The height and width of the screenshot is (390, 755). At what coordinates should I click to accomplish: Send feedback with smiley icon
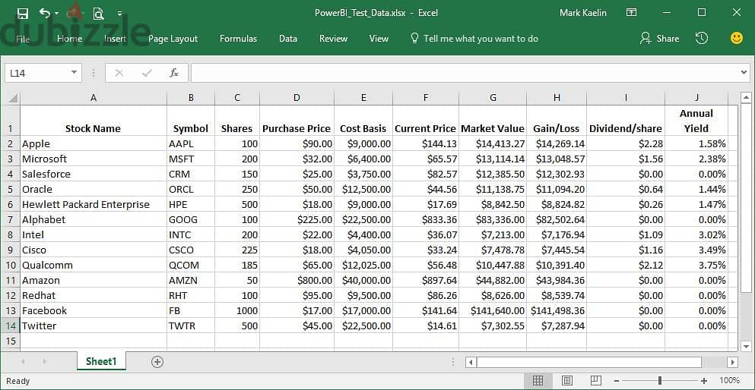(737, 39)
